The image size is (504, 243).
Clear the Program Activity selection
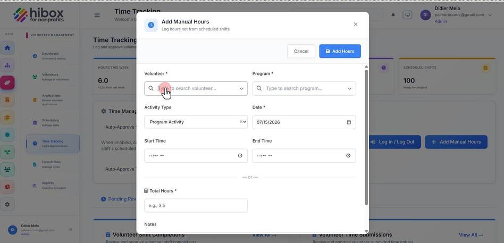(x=241, y=122)
